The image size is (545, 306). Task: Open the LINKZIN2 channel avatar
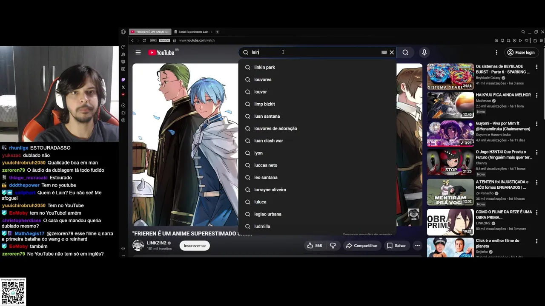[x=138, y=245]
